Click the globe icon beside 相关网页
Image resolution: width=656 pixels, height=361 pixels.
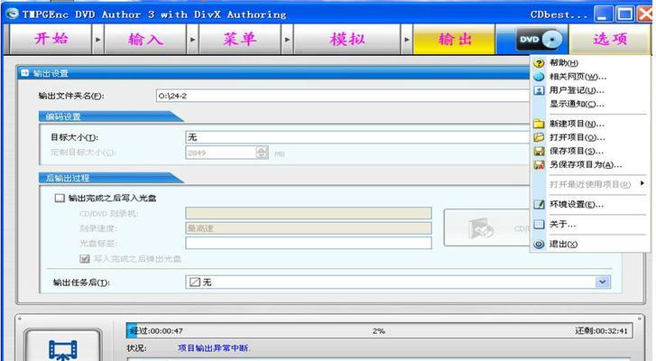point(539,77)
